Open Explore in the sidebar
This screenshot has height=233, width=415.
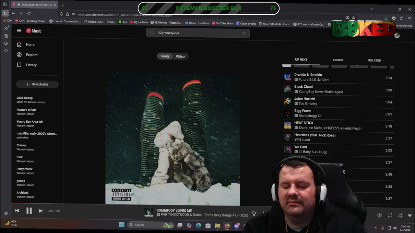[27, 55]
